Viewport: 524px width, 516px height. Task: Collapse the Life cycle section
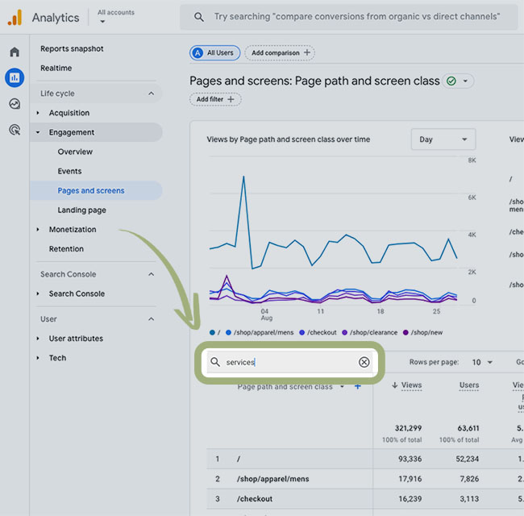tap(151, 94)
